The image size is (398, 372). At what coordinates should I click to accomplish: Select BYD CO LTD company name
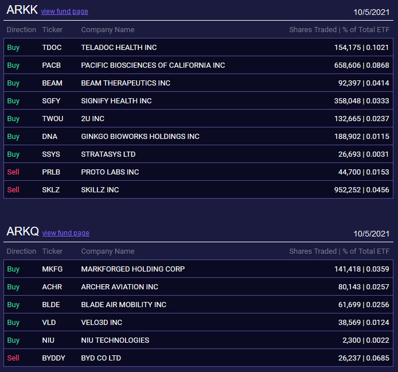pos(101,358)
